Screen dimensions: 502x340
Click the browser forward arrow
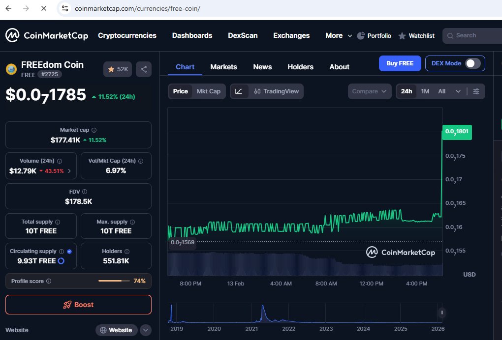coord(26,8)
